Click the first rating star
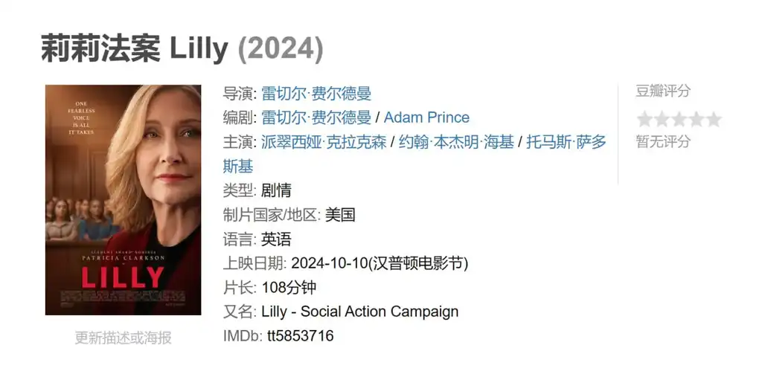The height and width of the screenshot is (377, 762). click(644, 119)
